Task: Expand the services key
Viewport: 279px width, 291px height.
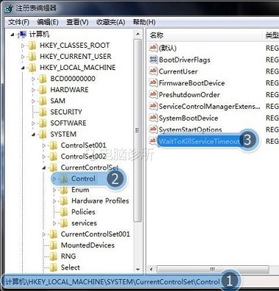Action: [54, 223]
